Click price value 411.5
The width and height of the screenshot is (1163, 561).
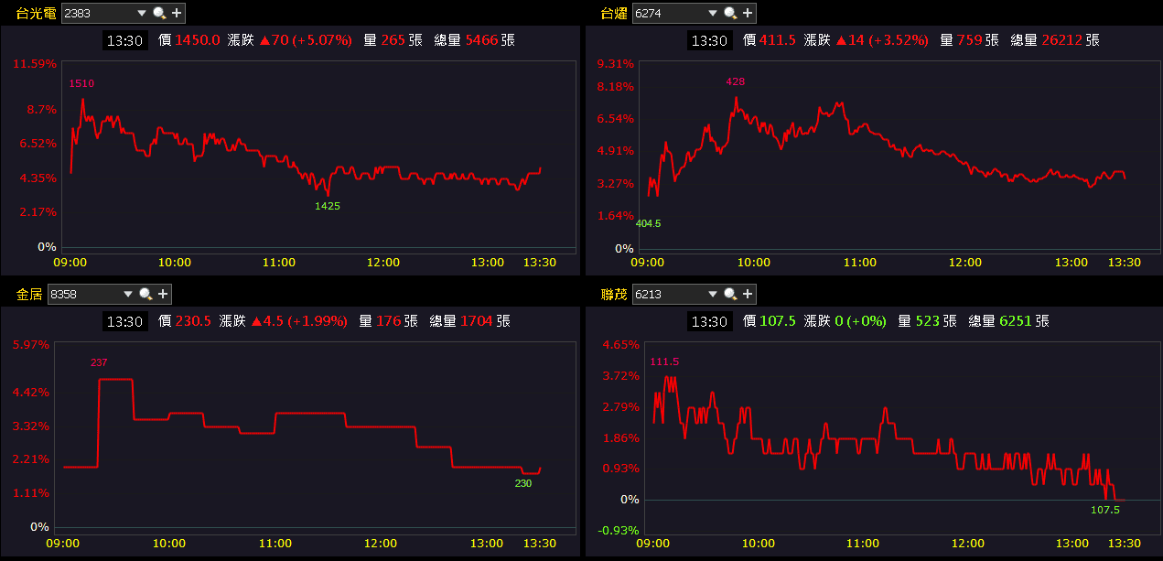778,40
